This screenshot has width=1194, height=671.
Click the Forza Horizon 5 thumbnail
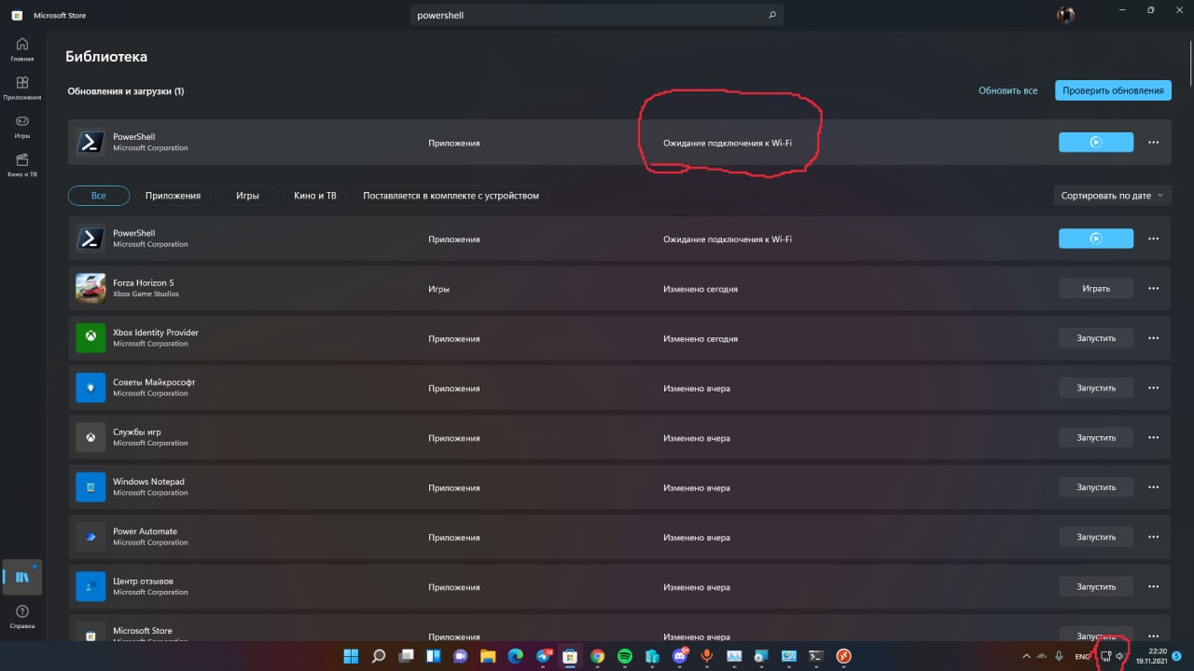pyautogui.click(x=90, y=288)
